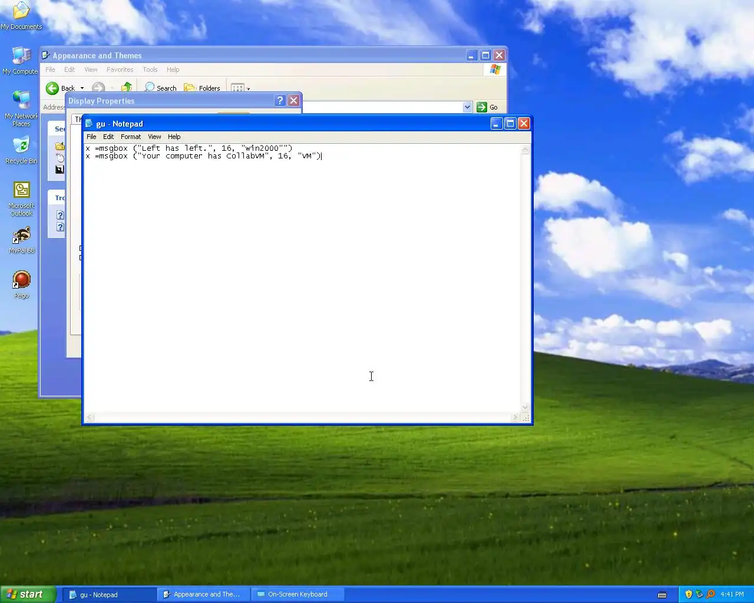Click the Notepad vertical scrollbar up arrow
The image size is (754, 603).
(525, 149)
